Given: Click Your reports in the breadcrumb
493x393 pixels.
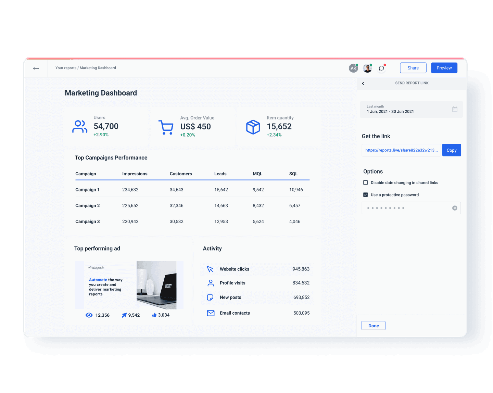Looking at the screenshot, I should pyautogui.click(x=65, y=68).
